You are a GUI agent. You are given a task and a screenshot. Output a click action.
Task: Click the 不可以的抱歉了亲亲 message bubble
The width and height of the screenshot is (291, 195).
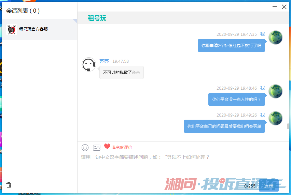(x=122, y=73)
